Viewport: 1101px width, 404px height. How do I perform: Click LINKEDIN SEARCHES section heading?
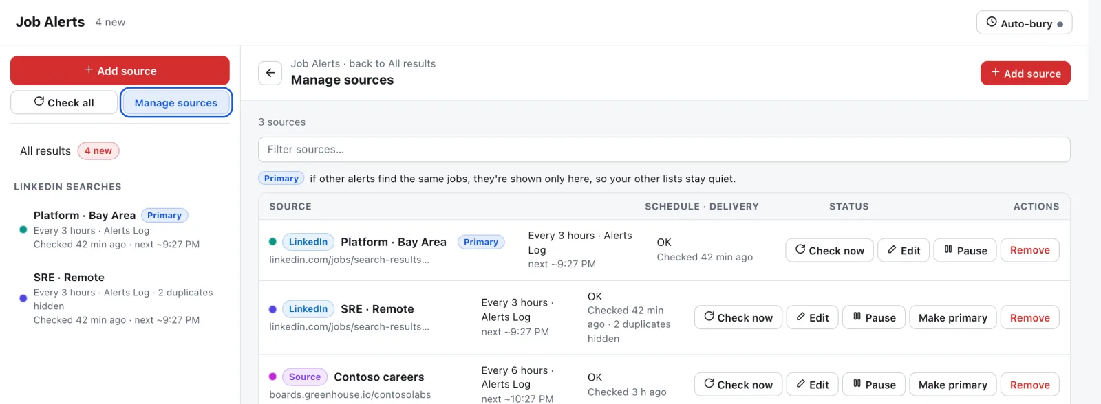click(x=67, y=187)
